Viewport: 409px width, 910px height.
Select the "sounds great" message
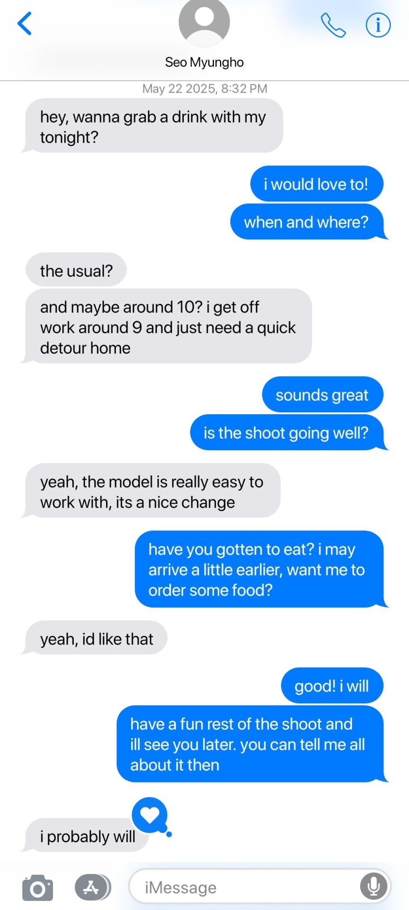[322, 395]
